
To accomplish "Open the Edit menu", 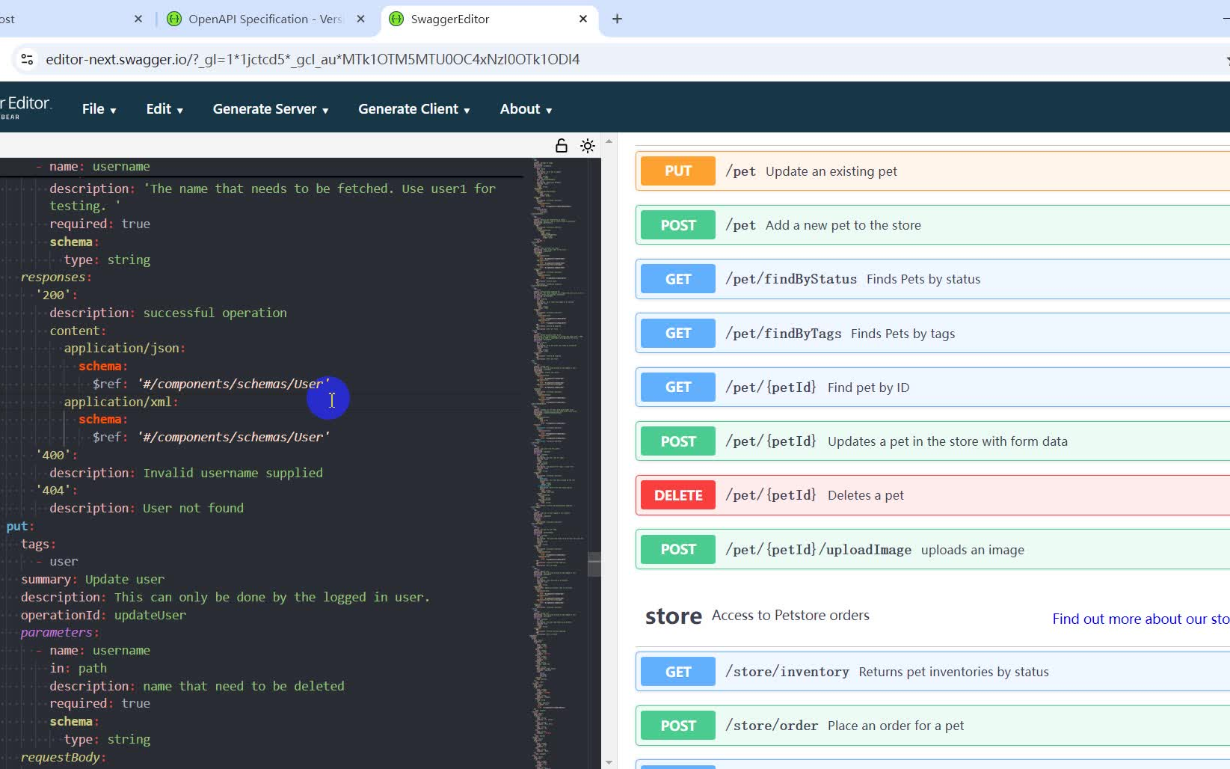I will coord(164,109).
